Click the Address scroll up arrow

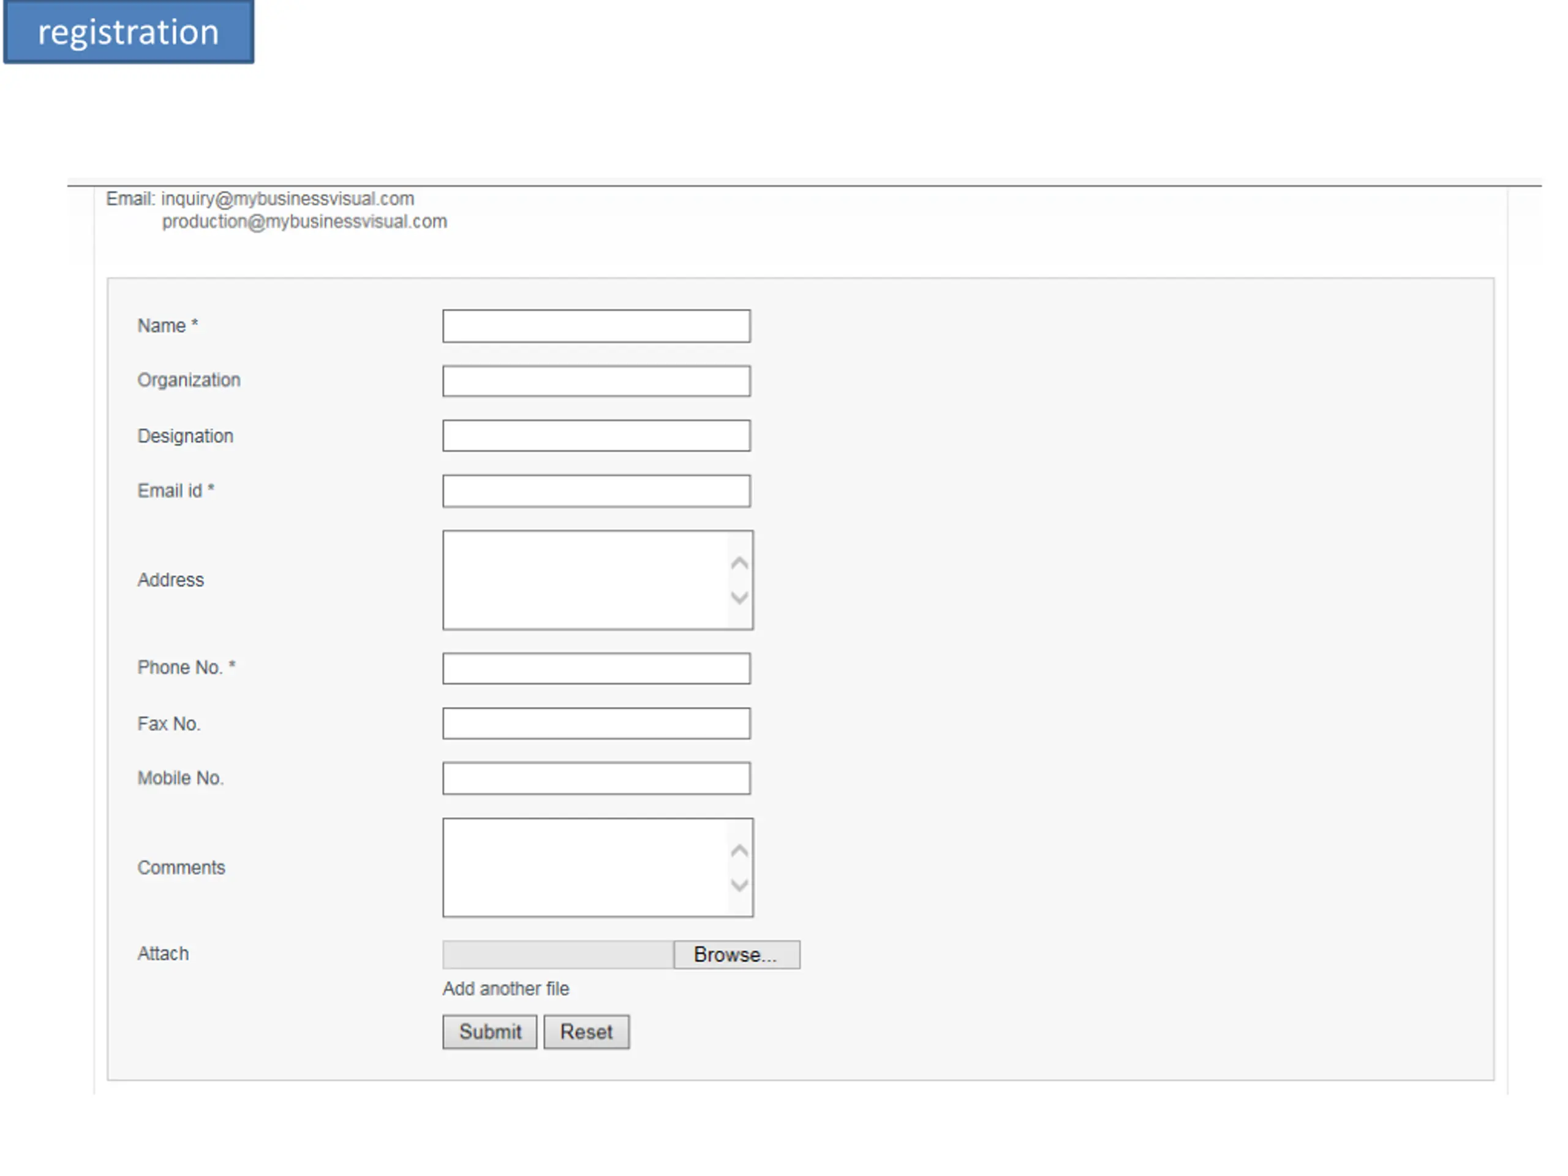739,563
